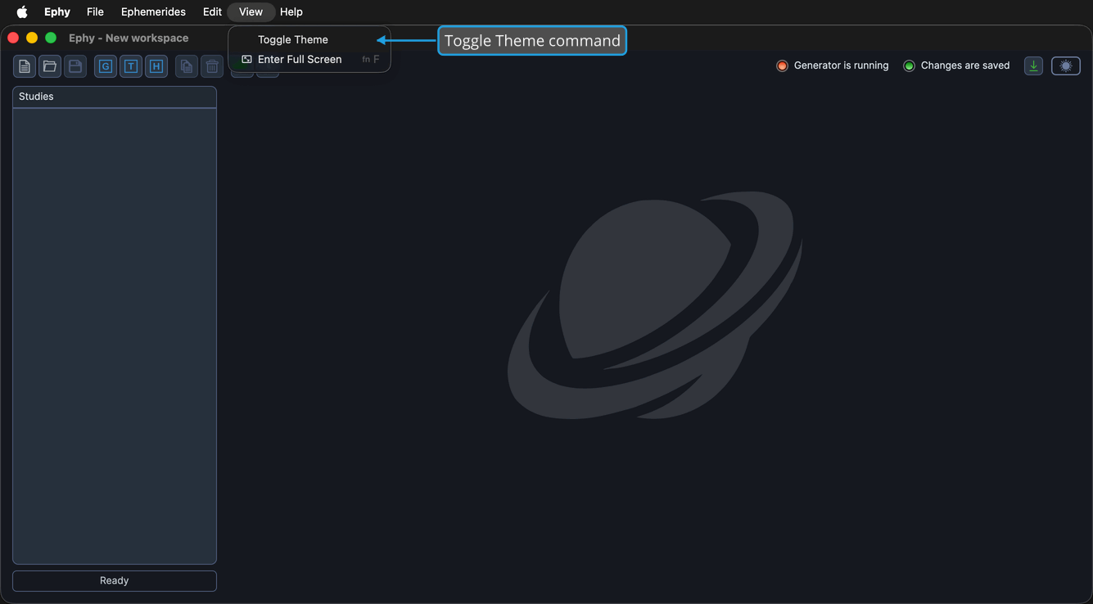Add a T study
The height and width of the screenshot is (604, 1093).
tap(131, 66)
